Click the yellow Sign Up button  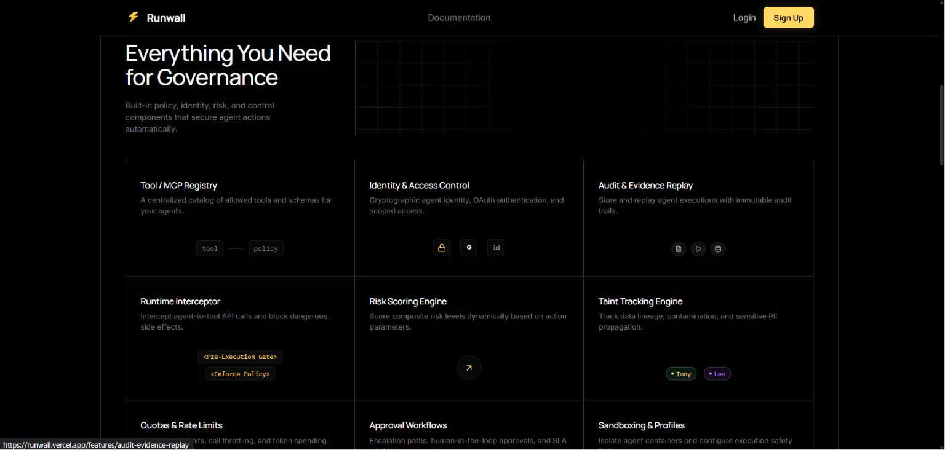[x=789, y=18]
